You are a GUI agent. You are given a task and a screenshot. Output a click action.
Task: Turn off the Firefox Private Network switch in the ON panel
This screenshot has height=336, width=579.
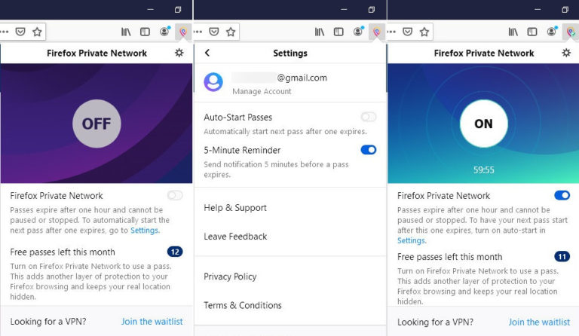[562, 195]
